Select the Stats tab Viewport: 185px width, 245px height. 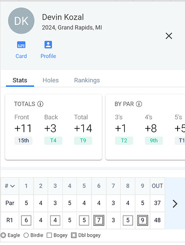click(20, 80)
